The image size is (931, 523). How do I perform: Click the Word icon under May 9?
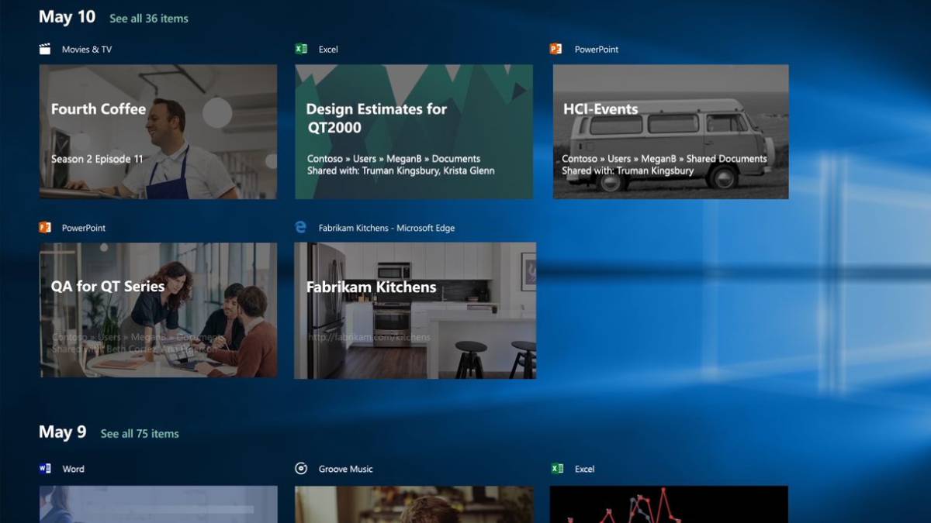[45, 468]
